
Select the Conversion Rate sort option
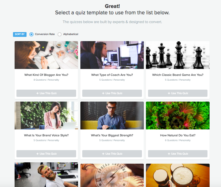31,34
